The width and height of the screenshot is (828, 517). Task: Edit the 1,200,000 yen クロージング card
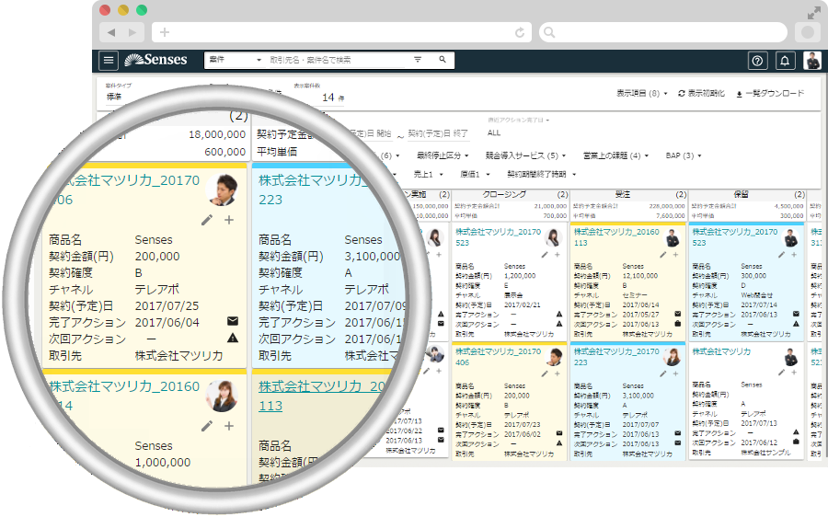click(545, 255)
